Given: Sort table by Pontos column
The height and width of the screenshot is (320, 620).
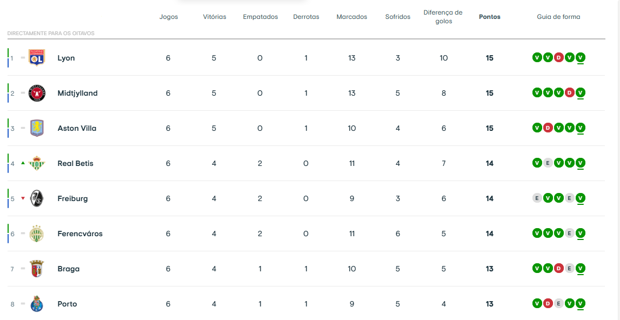Looking at the screenshot, I should 489,17.
